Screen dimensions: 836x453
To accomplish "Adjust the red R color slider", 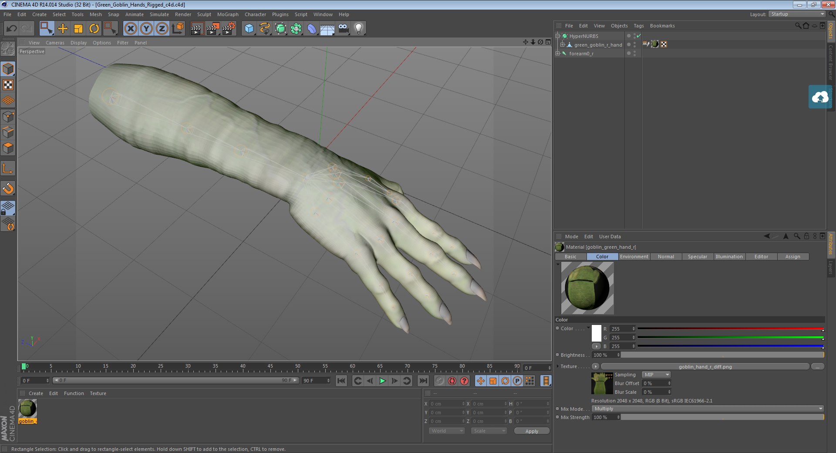I will click(730, 329).
